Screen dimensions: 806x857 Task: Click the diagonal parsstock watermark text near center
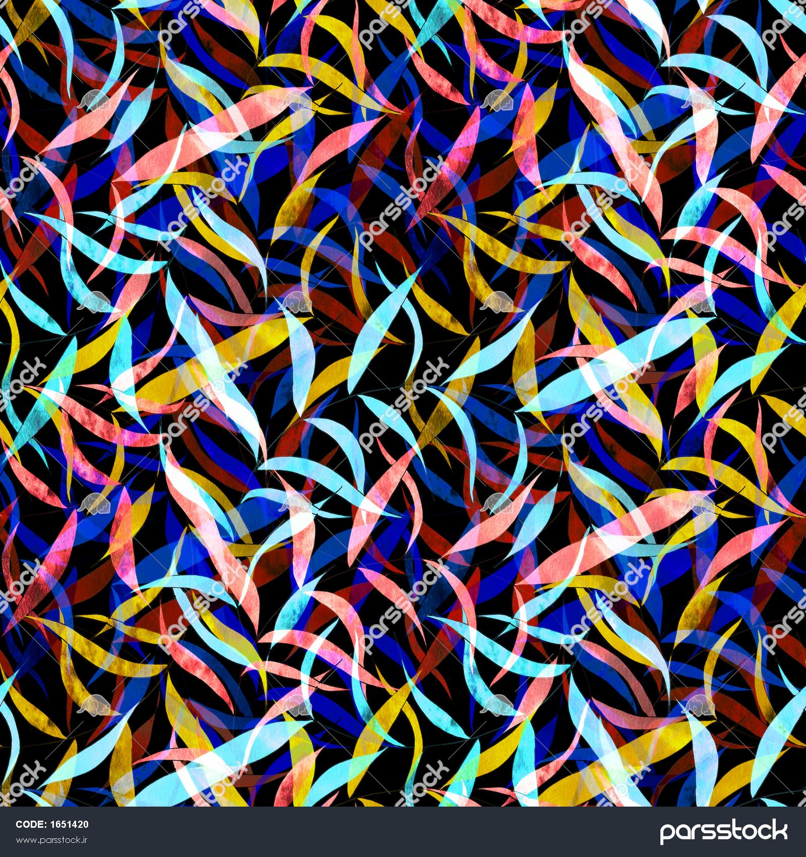pos(403,403)
